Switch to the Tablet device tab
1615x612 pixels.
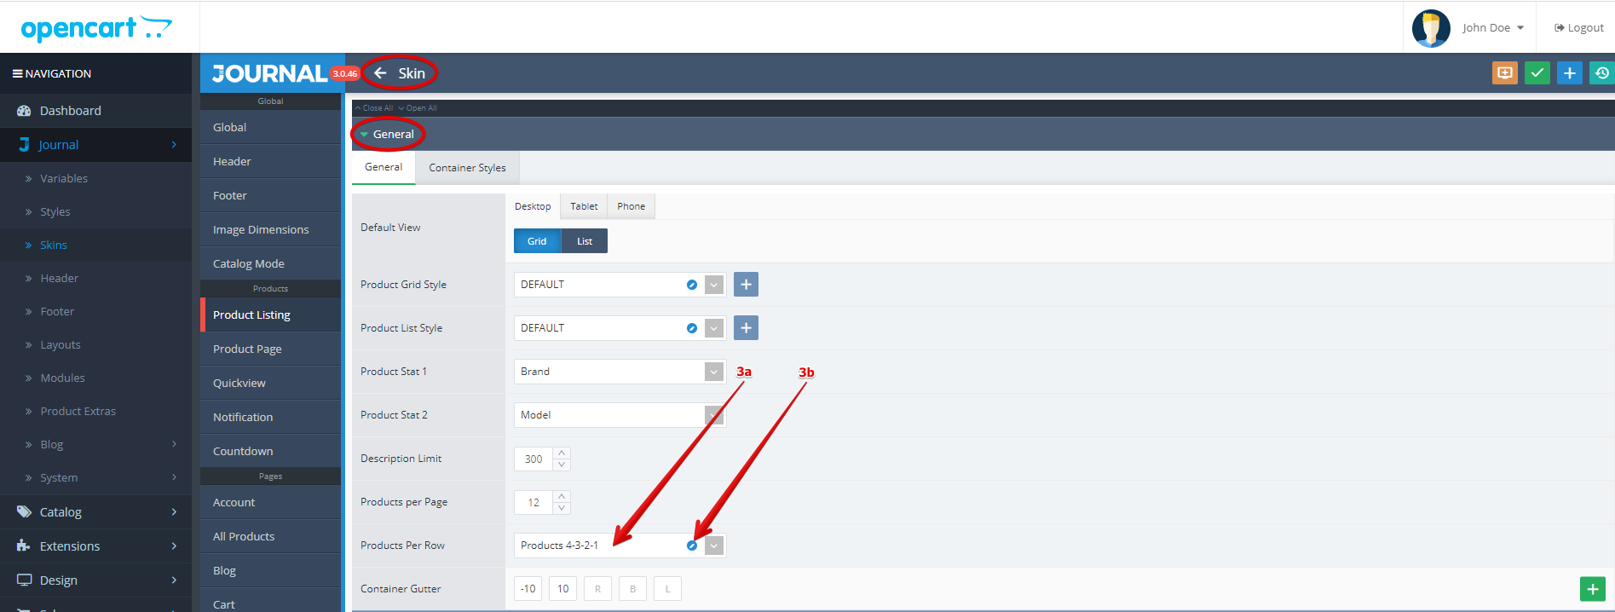(x=584, y=206)
